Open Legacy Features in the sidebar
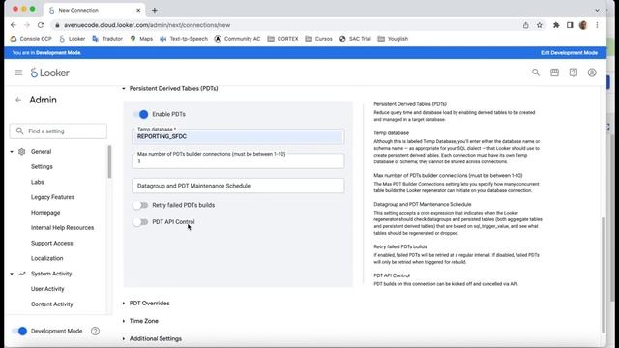 [52, 197]
